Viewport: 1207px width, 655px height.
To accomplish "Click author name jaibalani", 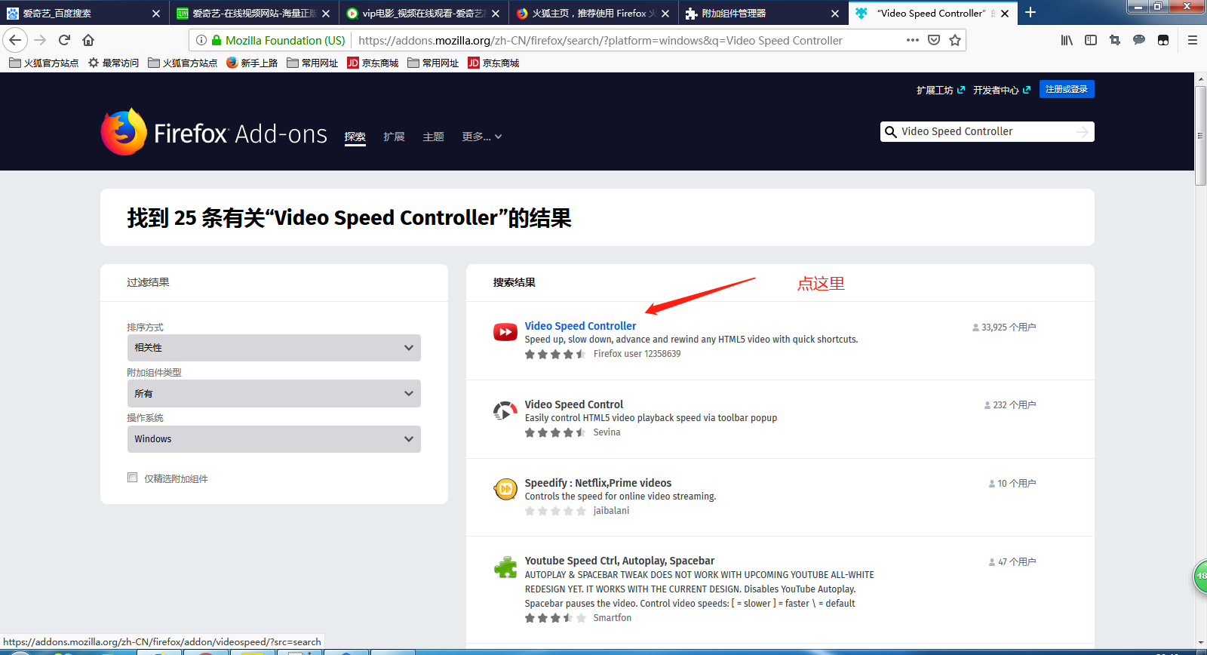I will (x=611, y=511).
